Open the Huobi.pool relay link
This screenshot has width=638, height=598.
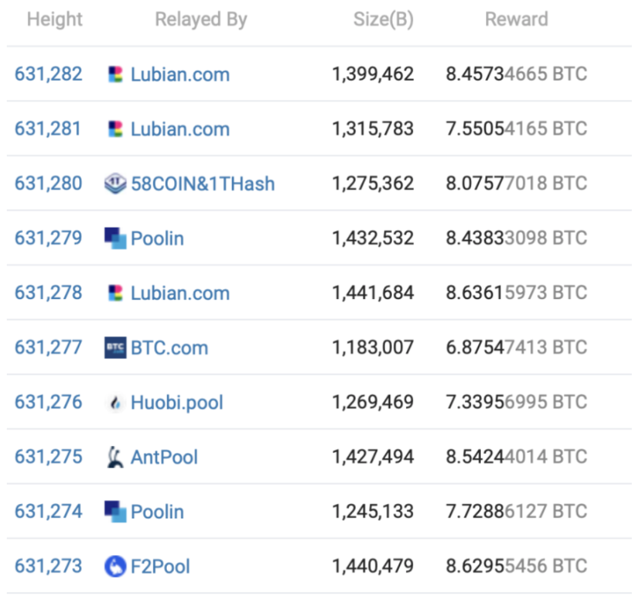pyautogui.click(x=177, y=402)
